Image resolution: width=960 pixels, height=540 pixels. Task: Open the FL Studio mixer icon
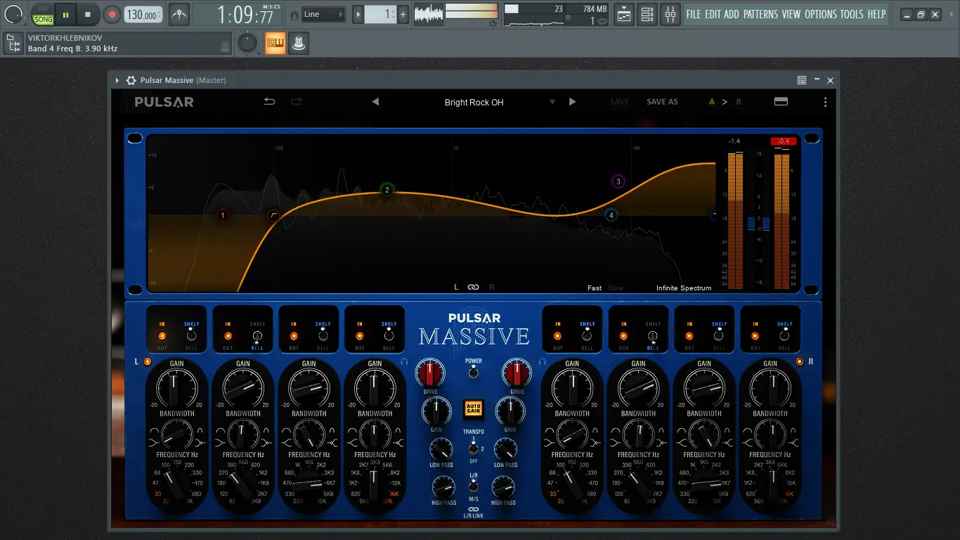click(670, 14)
